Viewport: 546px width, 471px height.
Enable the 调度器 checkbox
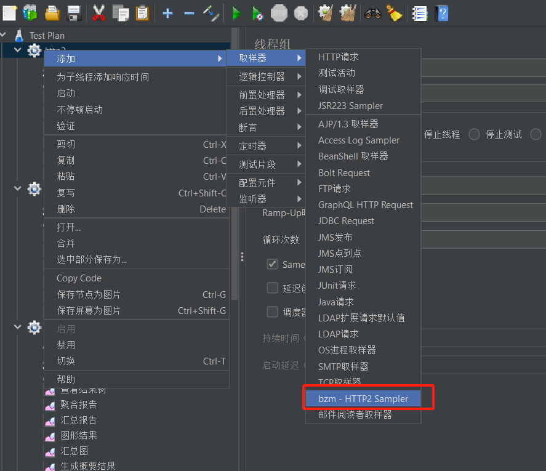(272, 312)
